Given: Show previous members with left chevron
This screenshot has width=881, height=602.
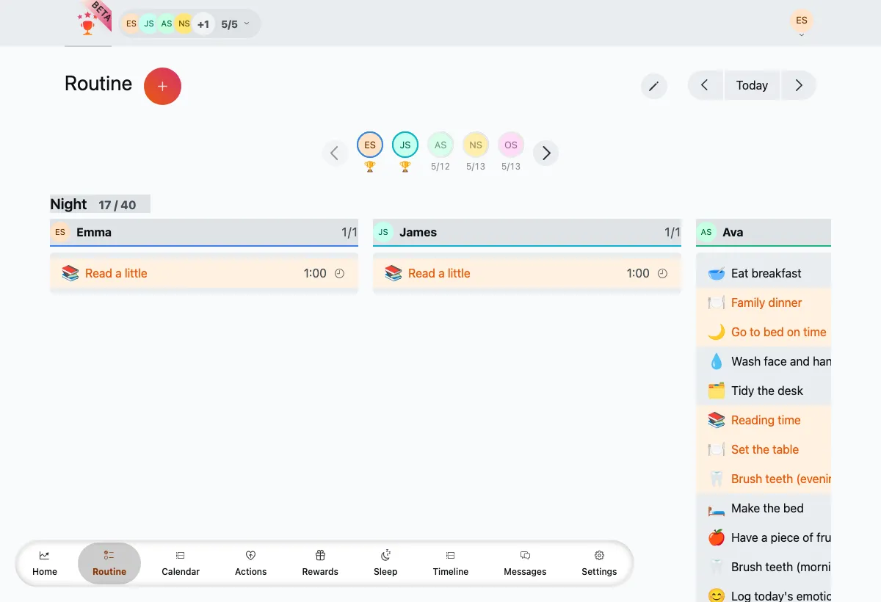Looking at the screenshot, I should click(x=335, y=153).
